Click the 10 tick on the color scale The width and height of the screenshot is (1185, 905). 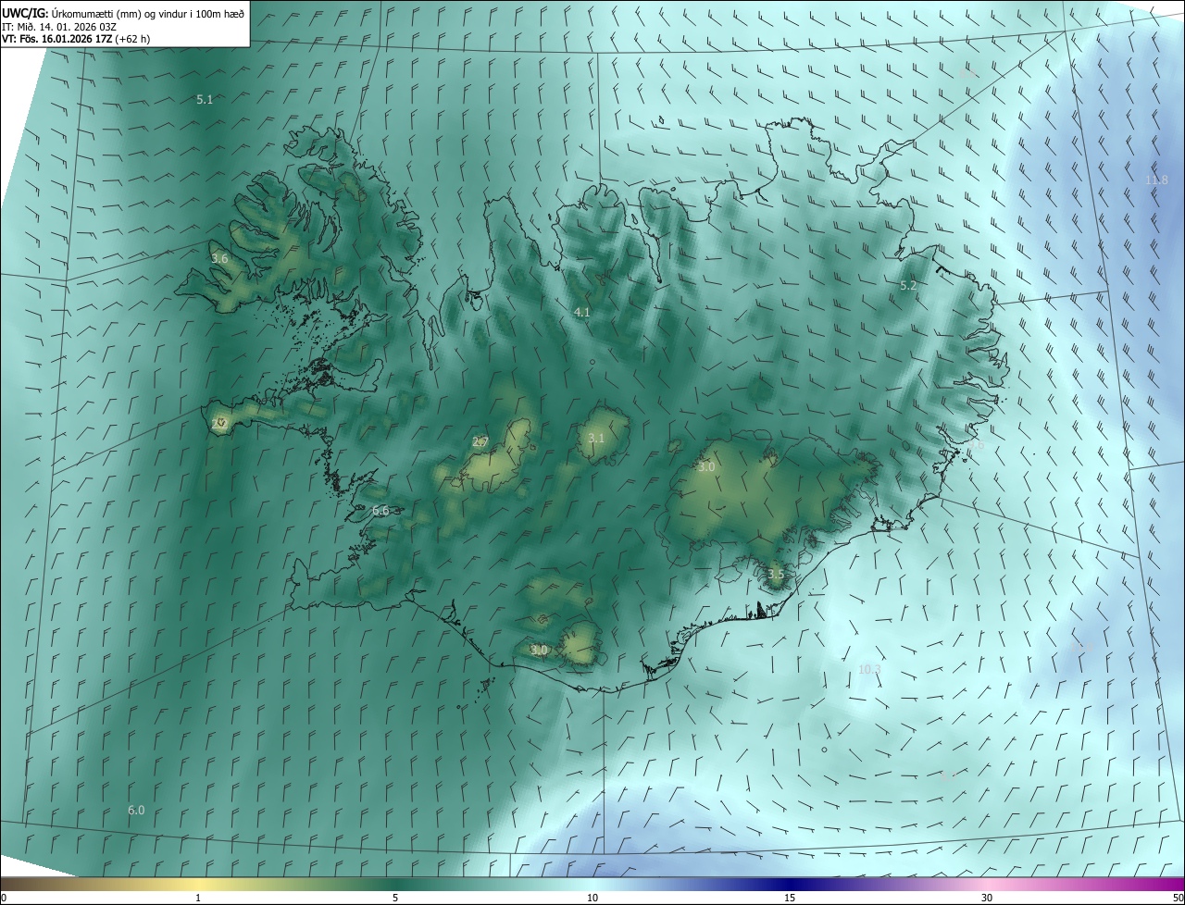[592, 898]
